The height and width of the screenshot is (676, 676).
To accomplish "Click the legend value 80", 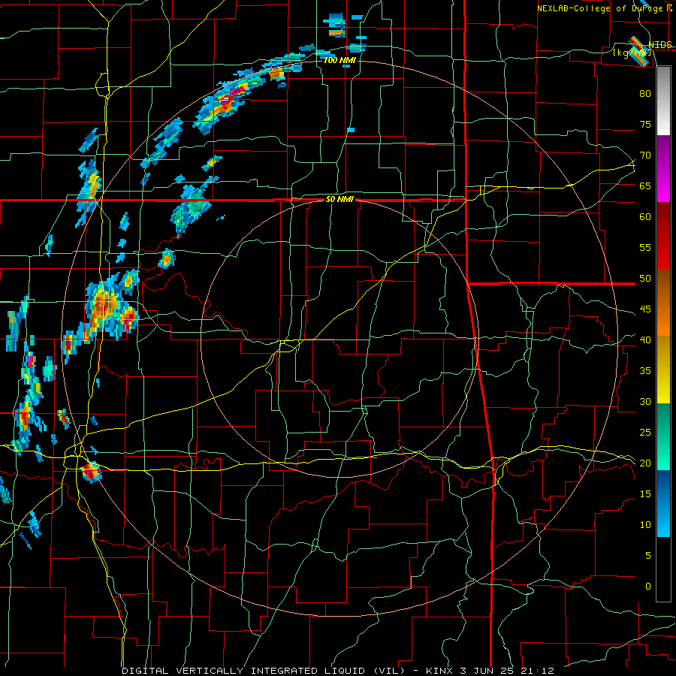I will tap(645, 94).
